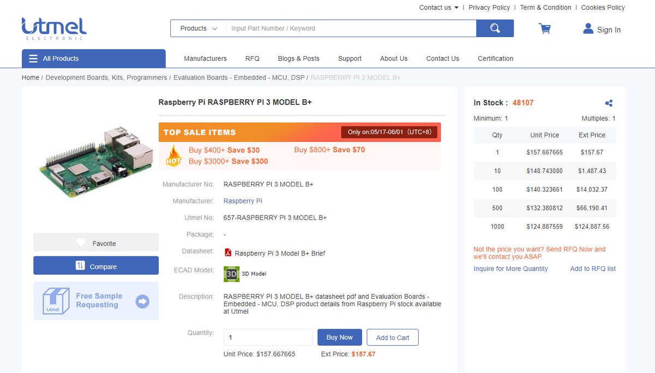The width and height of the screenshot is (655, 373).
Task: Click the compare icon on Compare button
Action: [80, 266]
